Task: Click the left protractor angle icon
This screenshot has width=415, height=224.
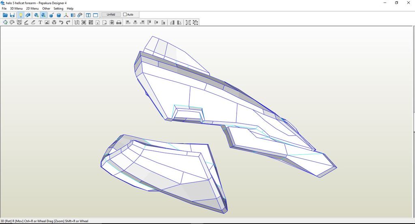Action: point(172,23)
